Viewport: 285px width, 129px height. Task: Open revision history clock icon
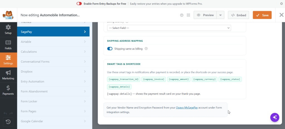[x=8, y=122]
